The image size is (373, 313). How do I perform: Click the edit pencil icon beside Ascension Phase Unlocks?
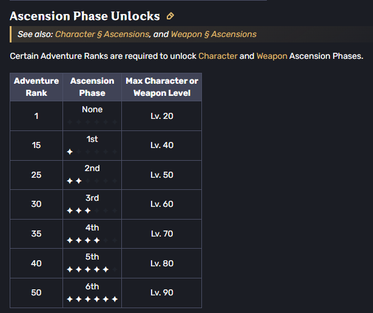[x=170, y=16]
